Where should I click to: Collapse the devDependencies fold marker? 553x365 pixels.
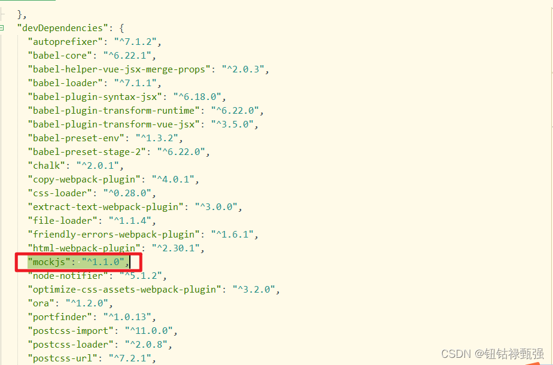[x=2, y=28]
